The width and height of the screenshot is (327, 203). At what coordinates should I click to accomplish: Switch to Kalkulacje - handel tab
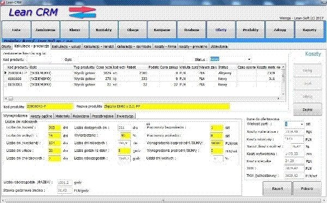(99, 46)
